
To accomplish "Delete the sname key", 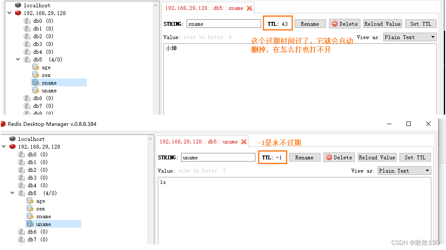I will point(345,24).
